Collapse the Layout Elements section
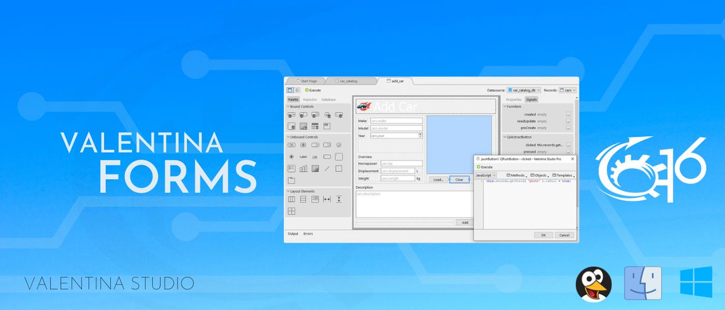Viewport: 725px width, 310px height. [288, 191]
